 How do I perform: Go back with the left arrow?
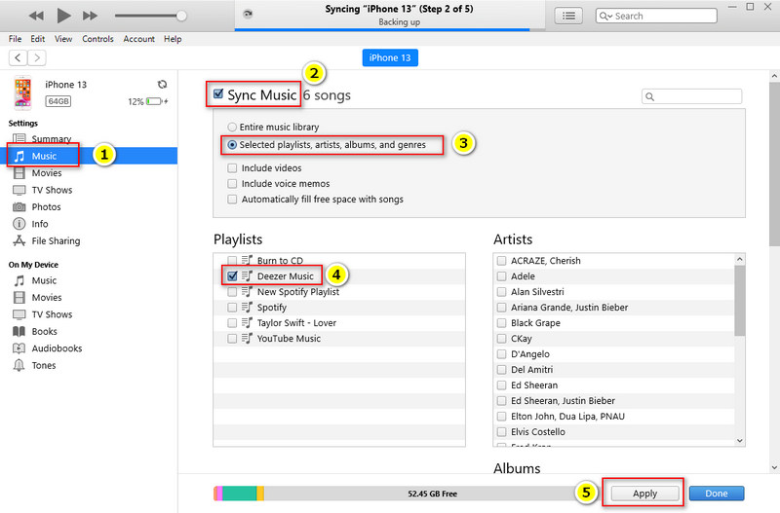click(18, 57)
